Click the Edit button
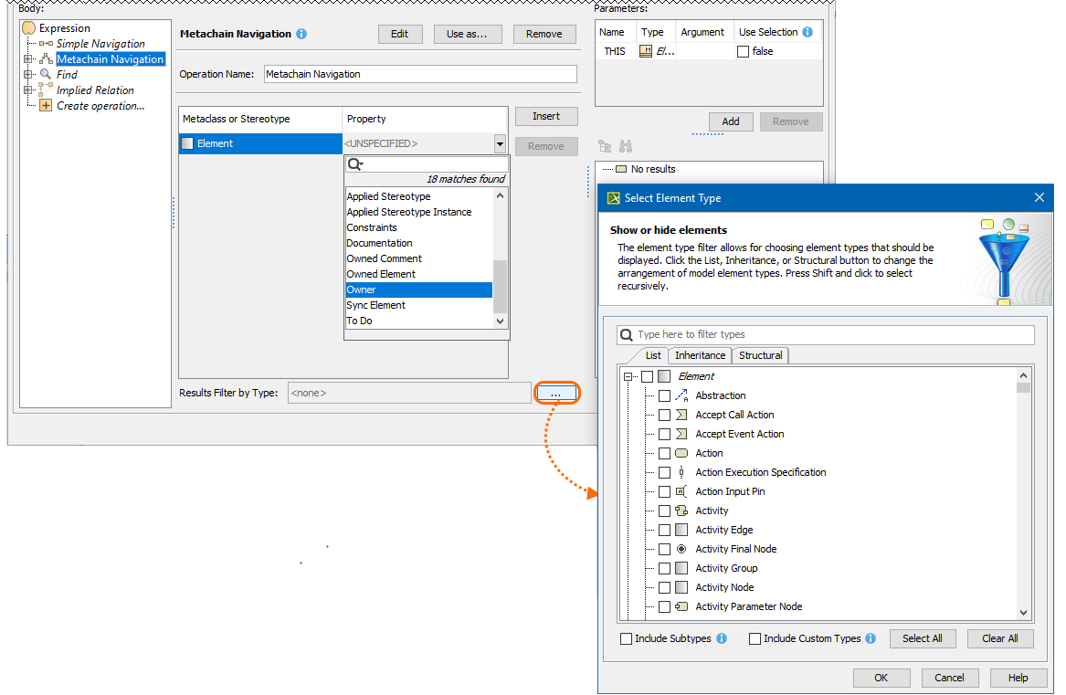Viewport: 1066px width, 695px height. pyautogui.click(x=400, y=34)
